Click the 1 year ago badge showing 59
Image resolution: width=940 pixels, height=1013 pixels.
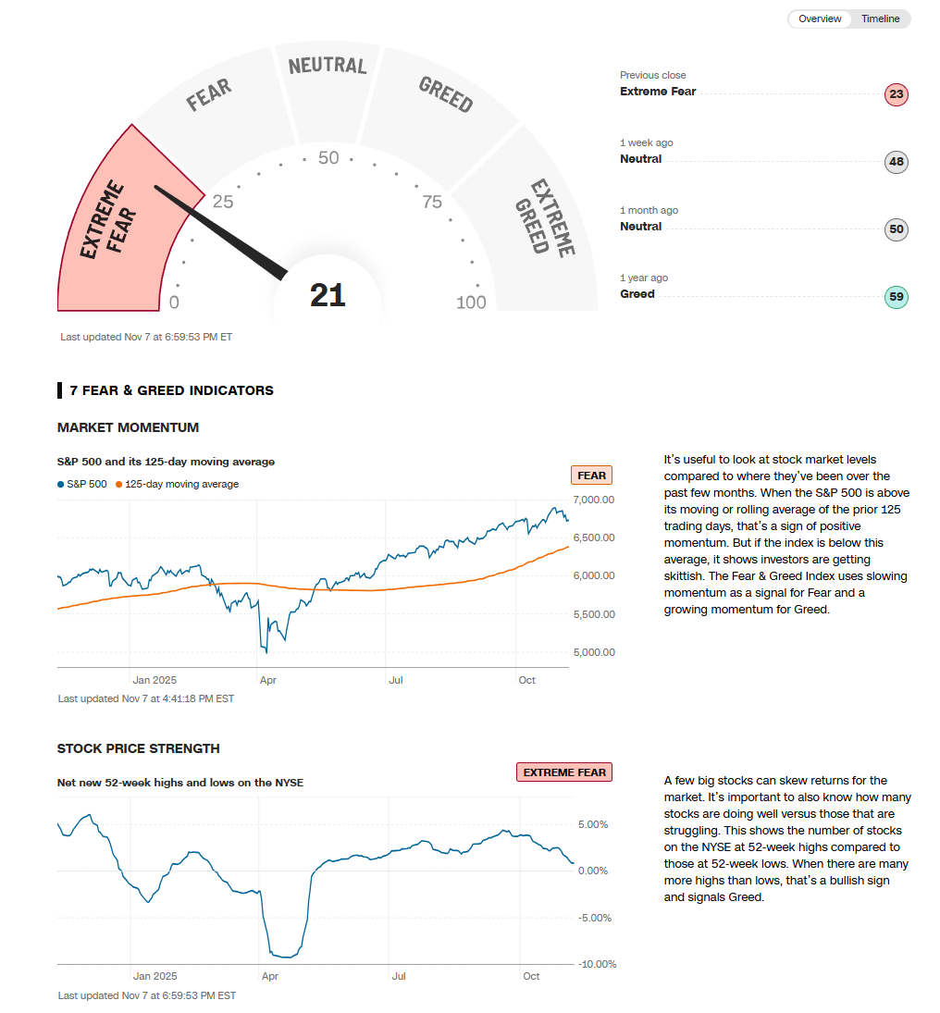pyautogui.click(x=896, y=297)
